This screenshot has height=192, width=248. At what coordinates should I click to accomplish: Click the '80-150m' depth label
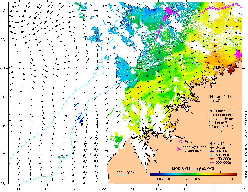(223, 155)
